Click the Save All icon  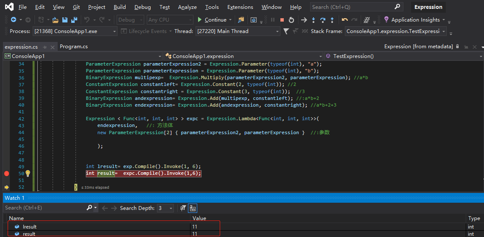coord(74,20)
